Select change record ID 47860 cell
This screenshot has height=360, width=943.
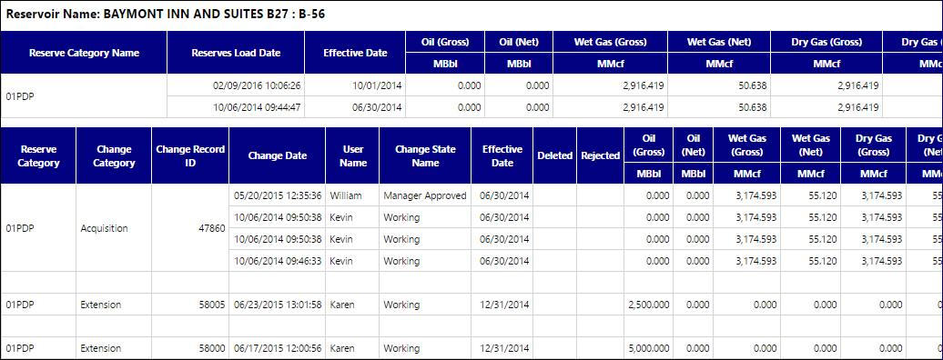[190, 228]
